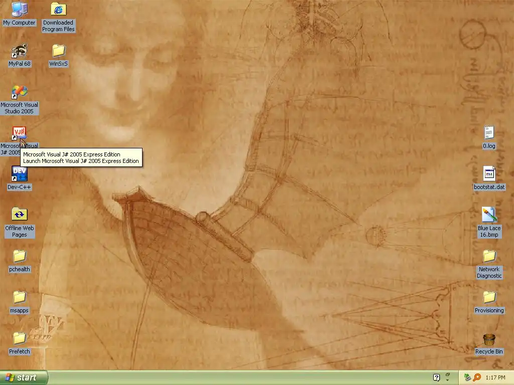Image resolution: width=514 pixels, height=385 pixels.
Task: Click the Dev-C++ icon label text
Action: point(20,187)
